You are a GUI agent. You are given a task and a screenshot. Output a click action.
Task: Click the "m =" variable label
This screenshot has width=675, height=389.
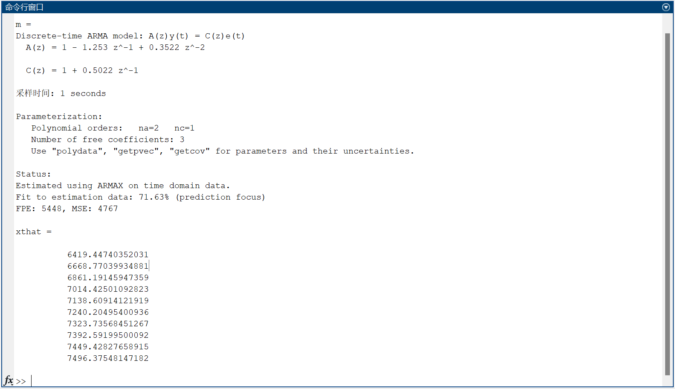point(23,24)
